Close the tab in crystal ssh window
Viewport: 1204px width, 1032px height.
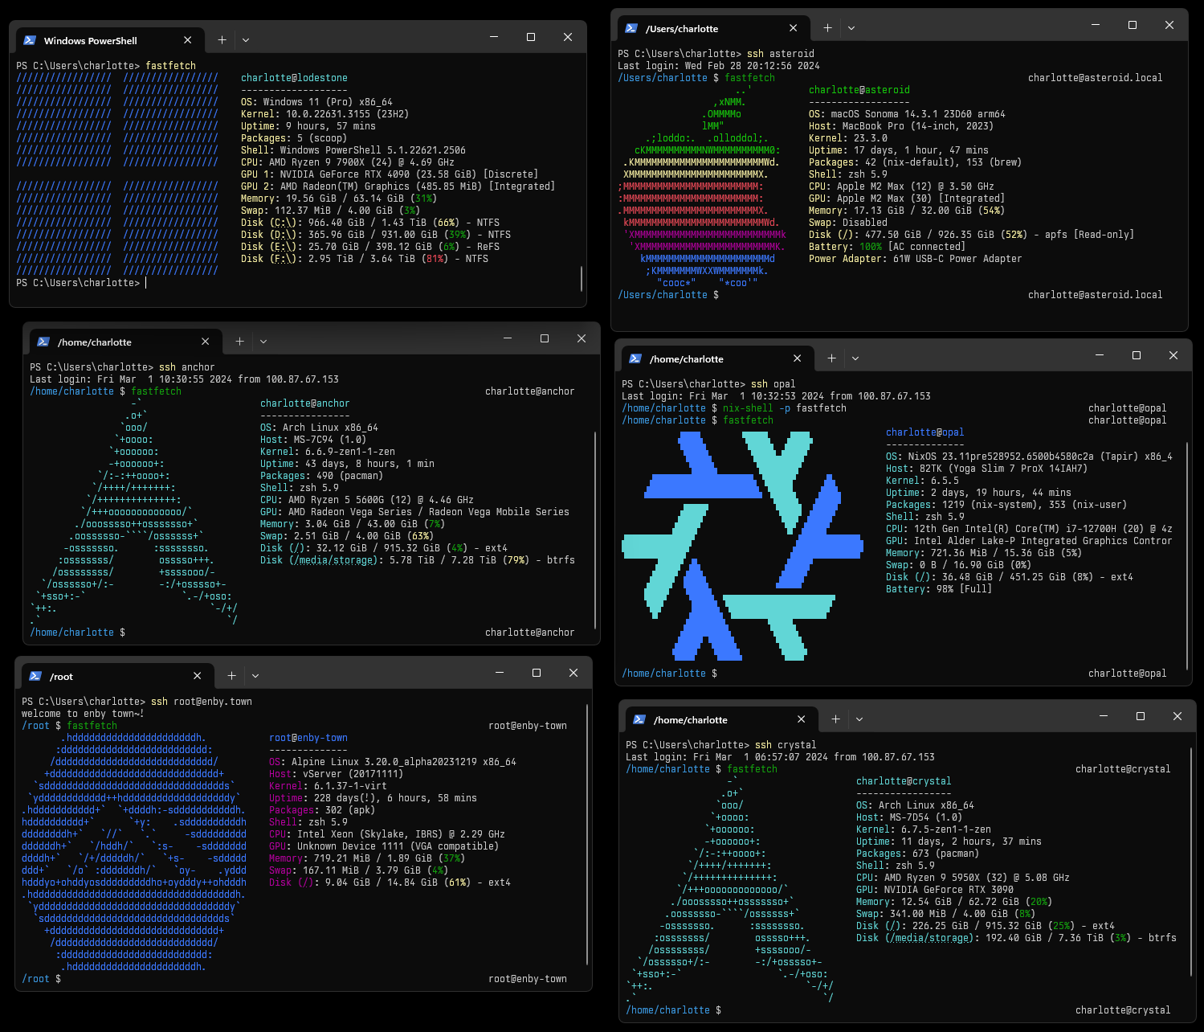tap(801, 719)
